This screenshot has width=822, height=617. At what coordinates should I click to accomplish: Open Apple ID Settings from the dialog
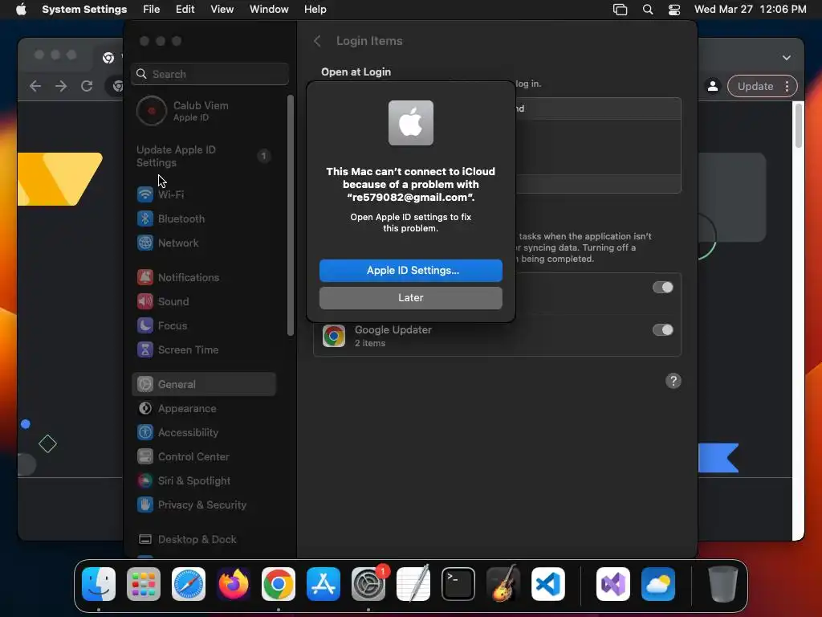click(410, 270)
